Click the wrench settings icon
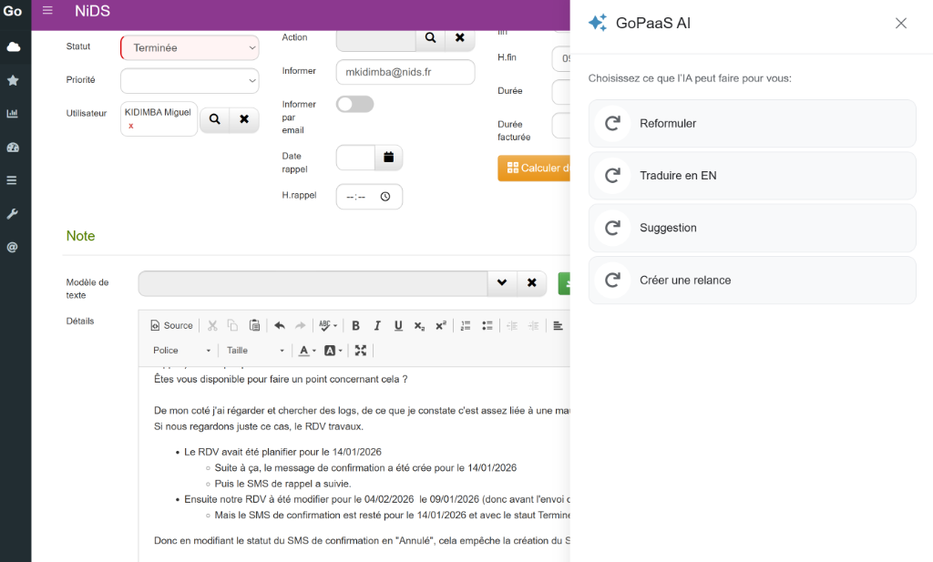This screenshot has height=562, width=933. point(13,213)
